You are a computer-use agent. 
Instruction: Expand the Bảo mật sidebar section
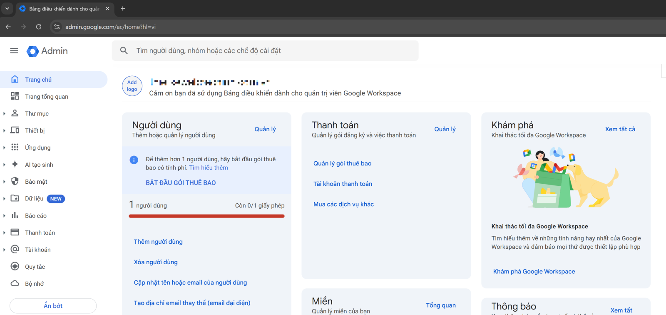pos(4,182)
